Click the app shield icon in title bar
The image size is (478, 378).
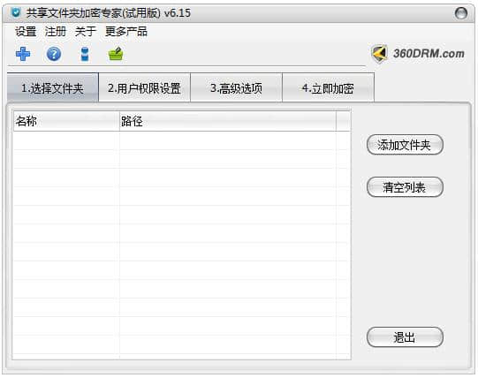[16, 12]
